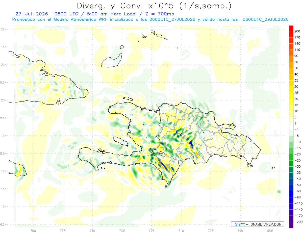Click the '22N' latitude label
This screenshot has width=303, height=234.
click(x=4, y=29)
